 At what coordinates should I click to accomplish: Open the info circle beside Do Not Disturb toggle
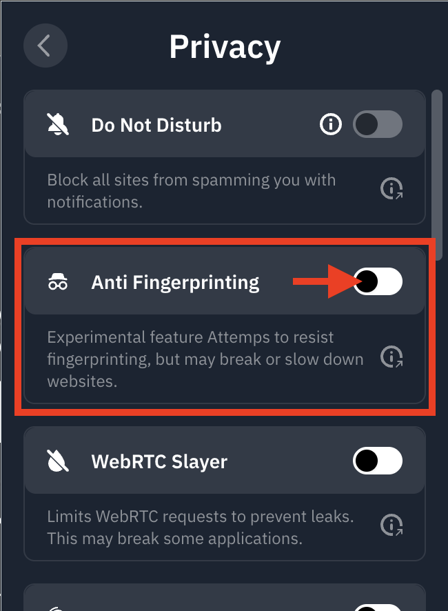(x=331, y=125)
